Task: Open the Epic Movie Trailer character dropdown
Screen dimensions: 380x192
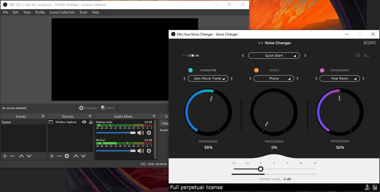Action: point(208,78)
